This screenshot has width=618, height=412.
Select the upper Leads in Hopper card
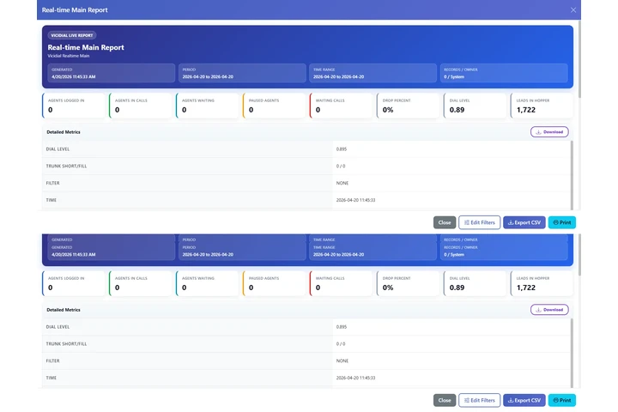pos(542,106)
